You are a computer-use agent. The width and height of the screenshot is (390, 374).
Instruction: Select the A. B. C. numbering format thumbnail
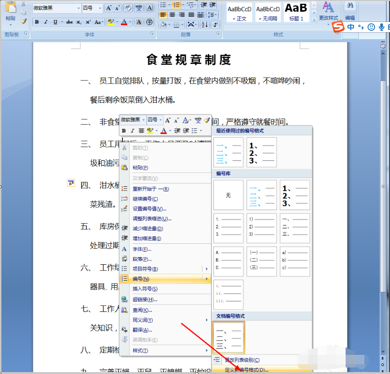tap(228, 261)
